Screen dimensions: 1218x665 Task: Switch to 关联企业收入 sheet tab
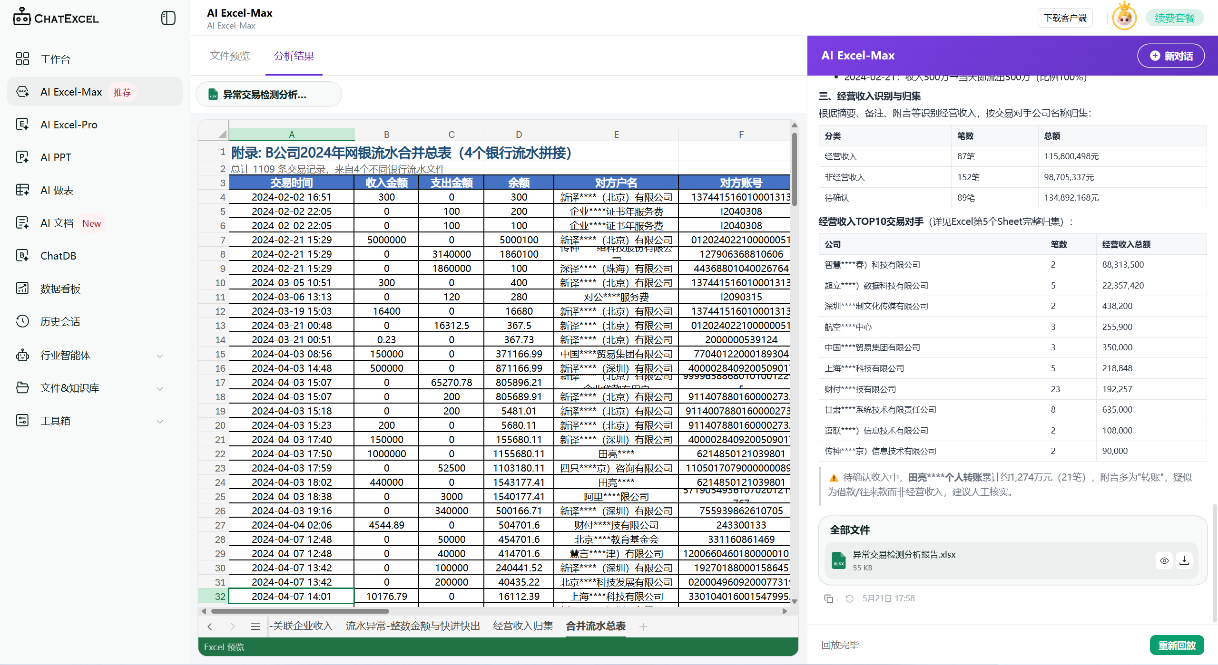302,626
